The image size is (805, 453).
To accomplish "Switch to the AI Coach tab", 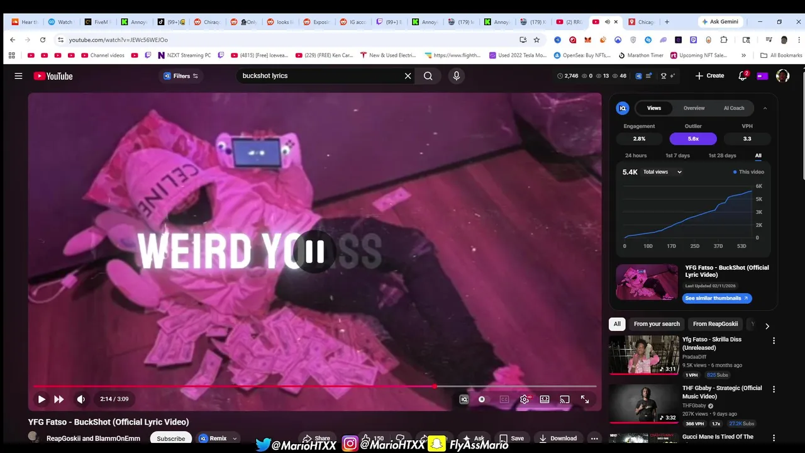I will pyautogui.click(x=734, y=108).
